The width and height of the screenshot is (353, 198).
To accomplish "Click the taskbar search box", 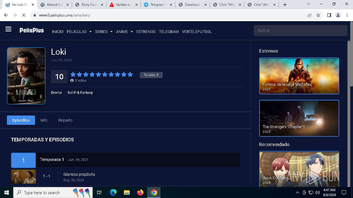I will click(x=53, y=193).
